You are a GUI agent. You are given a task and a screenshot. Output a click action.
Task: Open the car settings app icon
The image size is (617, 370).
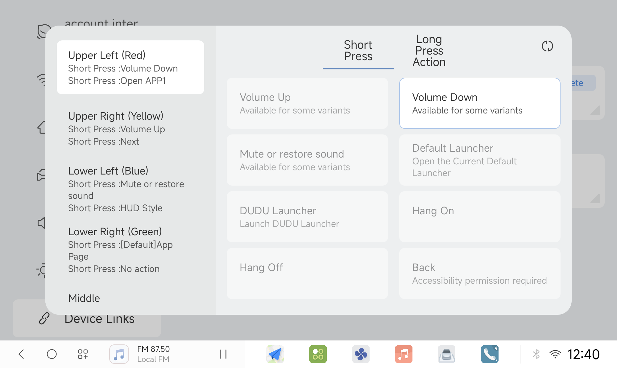point(446,354)
